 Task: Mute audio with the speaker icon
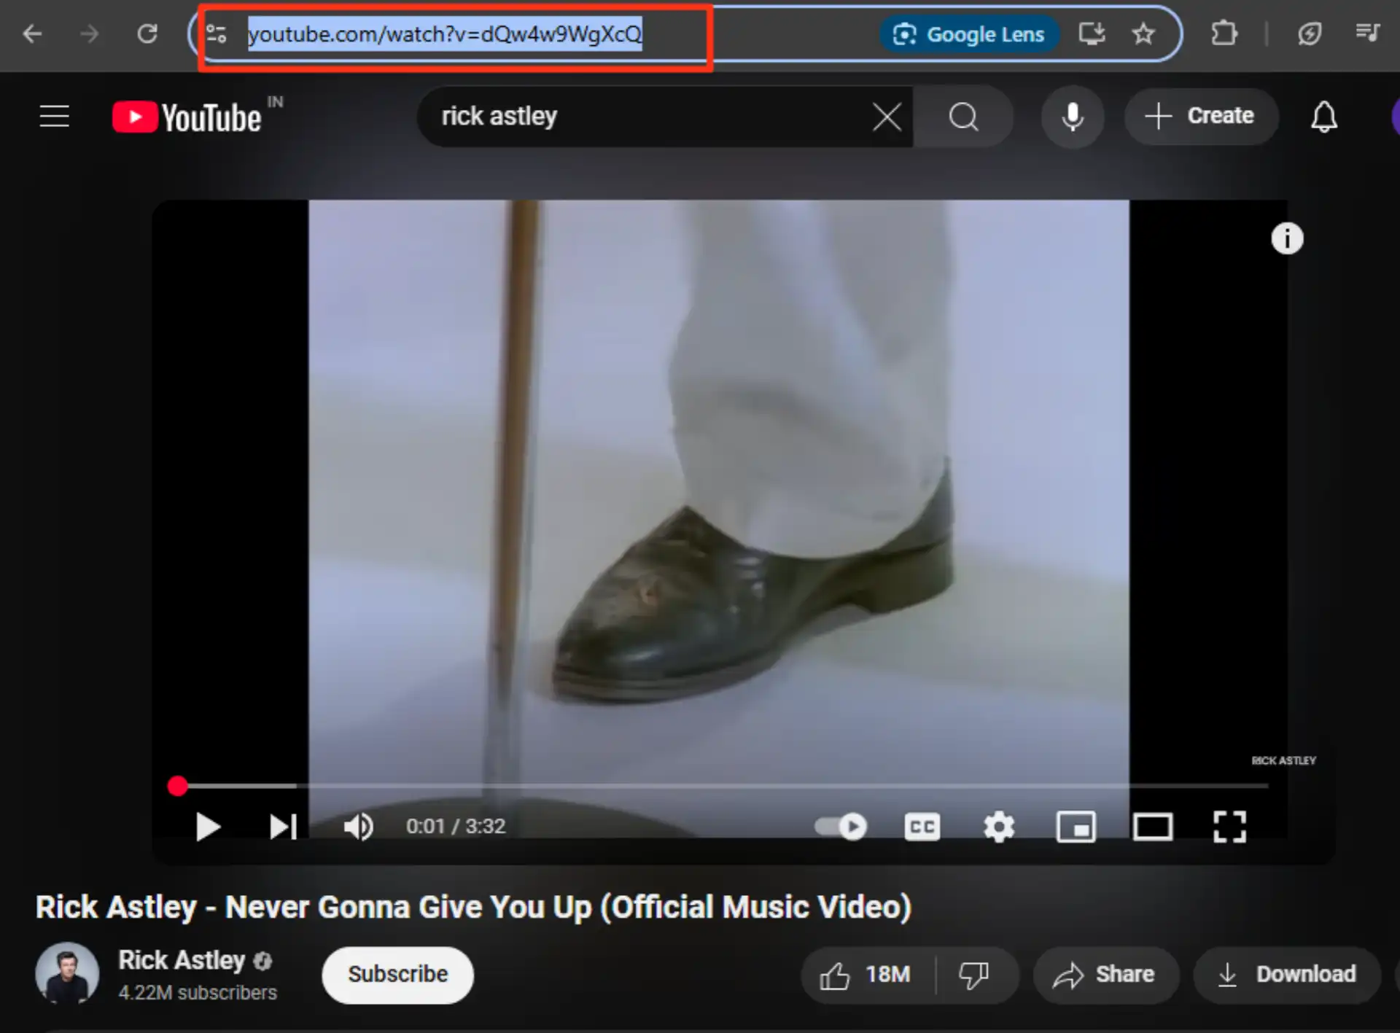click(x=358, y=827)
